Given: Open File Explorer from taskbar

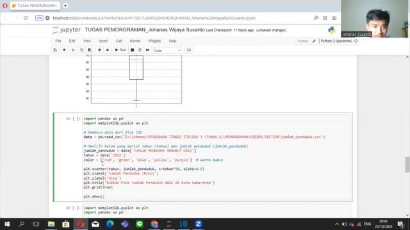Looking at the screenshot, I should point(51,224).
